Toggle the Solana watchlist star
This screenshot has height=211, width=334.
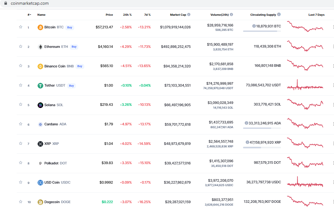click(x=21, y=104)
